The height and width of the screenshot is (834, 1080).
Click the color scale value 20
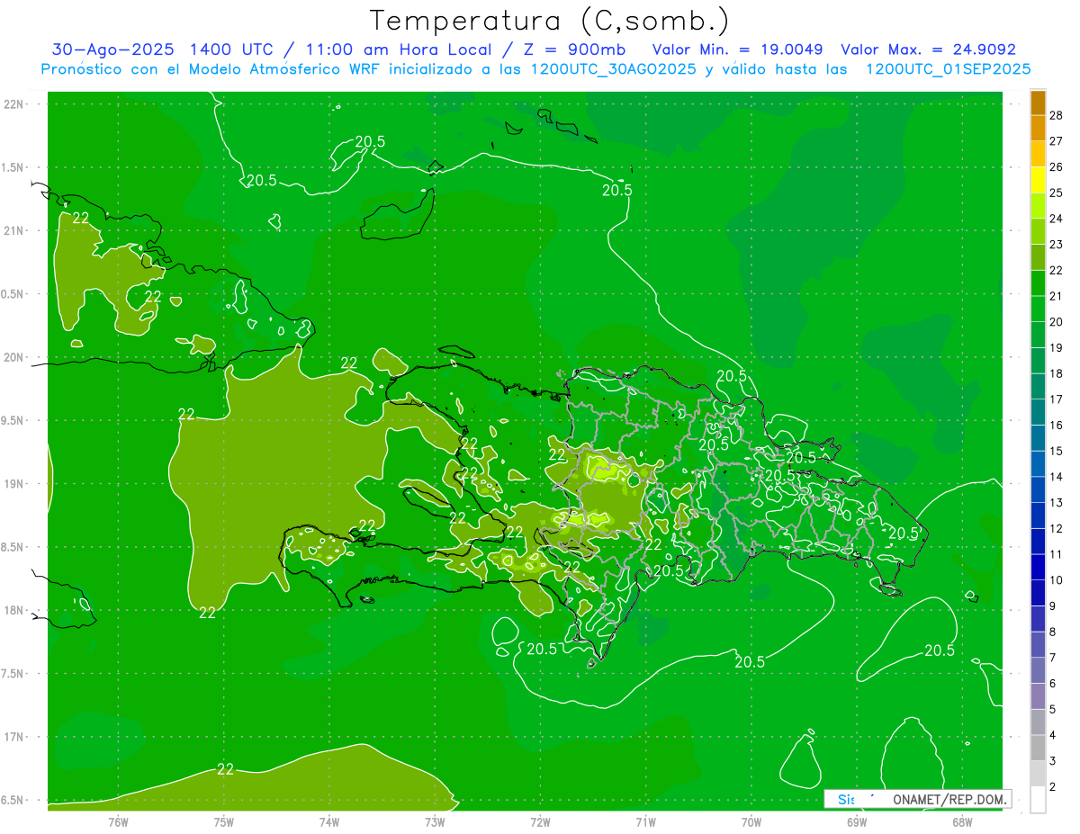point(1057,321)
